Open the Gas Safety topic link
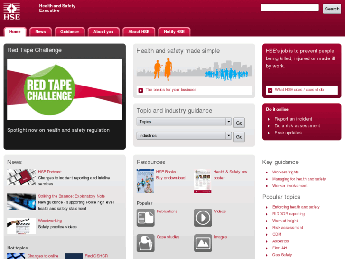 pyautogui.click(x=282, y=255)
